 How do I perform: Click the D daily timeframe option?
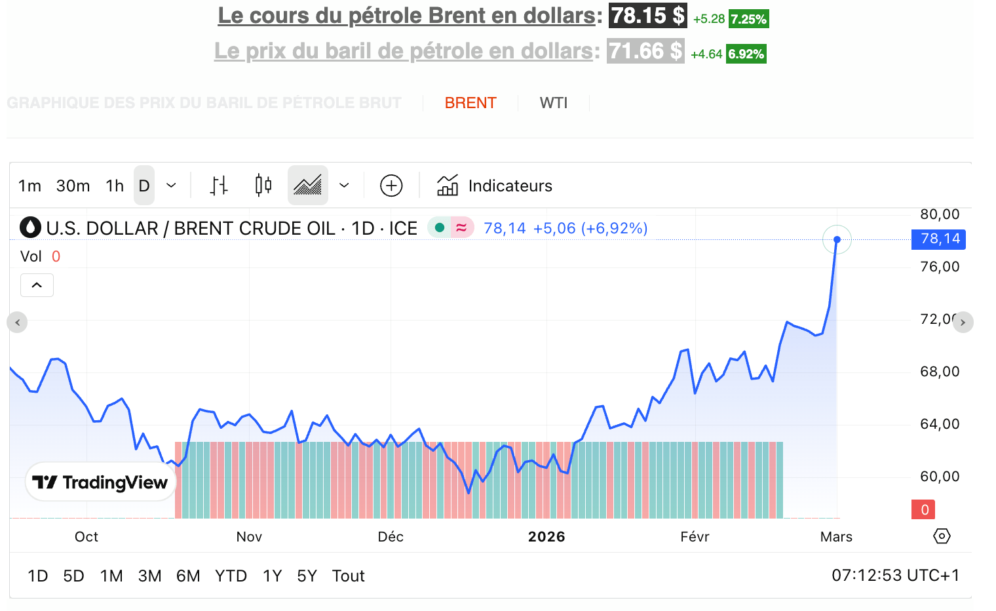(x=144, y=186)
